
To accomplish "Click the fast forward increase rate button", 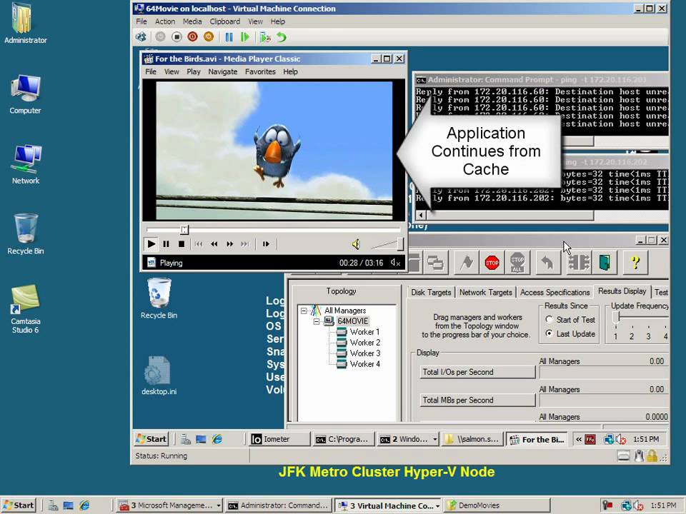I will click(x=229, y=244).
